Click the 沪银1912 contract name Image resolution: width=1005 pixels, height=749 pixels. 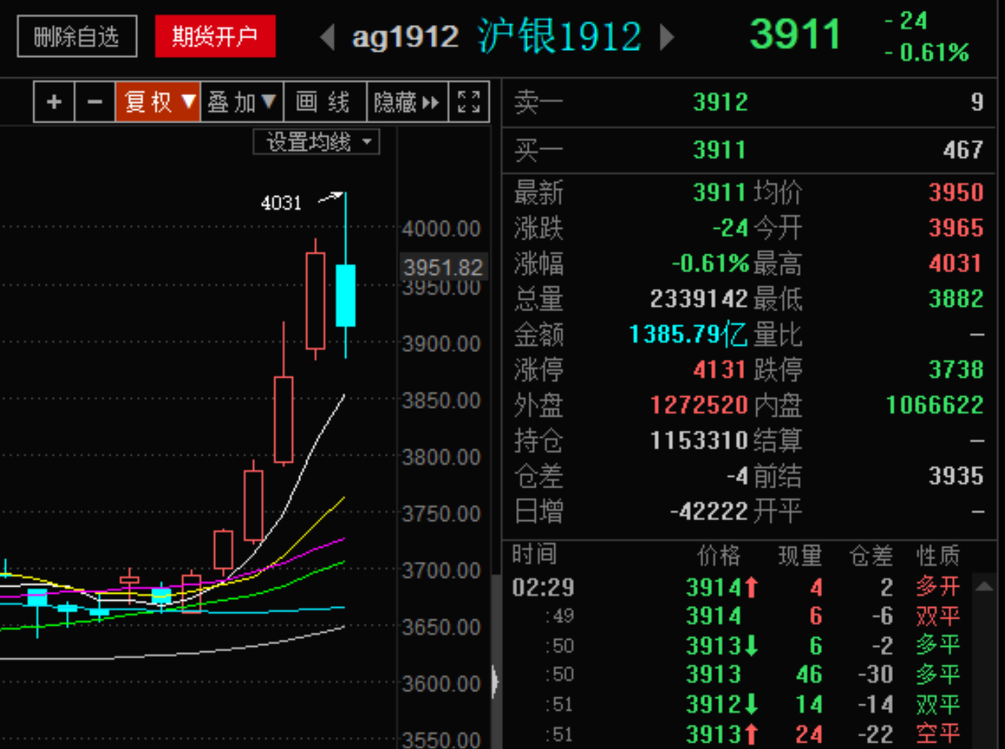click(x=560, y=36)
